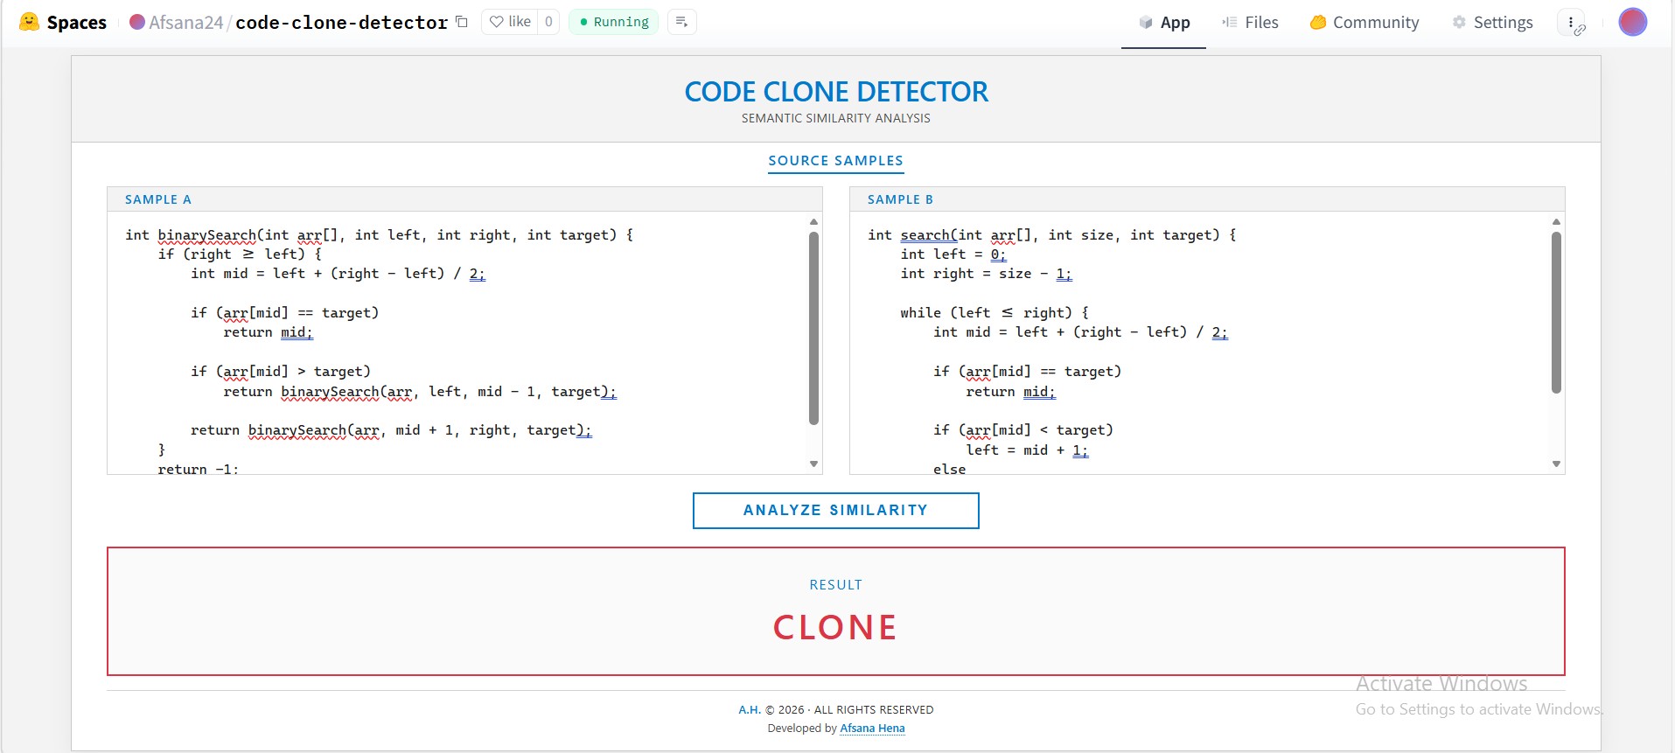1675x753 pixels.
Task: Click 'int right = size - 1;' line in Sample B
Action: [x=986, y=274]
